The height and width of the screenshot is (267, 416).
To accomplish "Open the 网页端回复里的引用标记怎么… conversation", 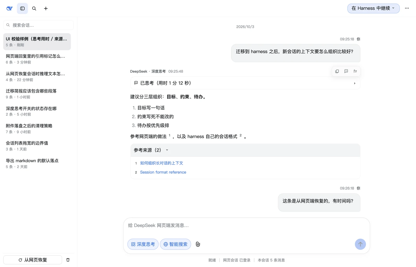I will (37, 59).
